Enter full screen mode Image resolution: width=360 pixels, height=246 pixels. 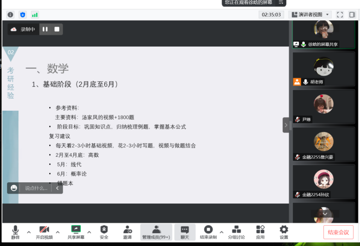click(x=340, y=15)
